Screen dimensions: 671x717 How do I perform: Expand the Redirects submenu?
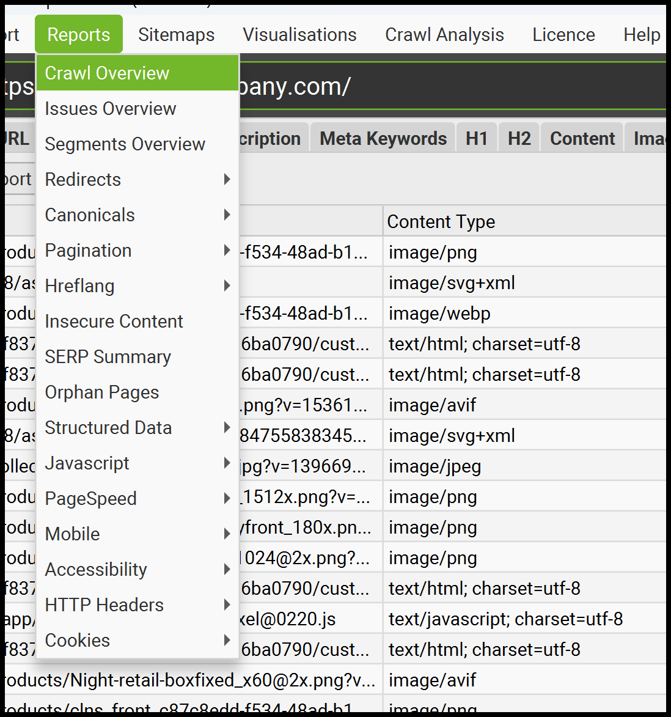(x=137, y=179)
